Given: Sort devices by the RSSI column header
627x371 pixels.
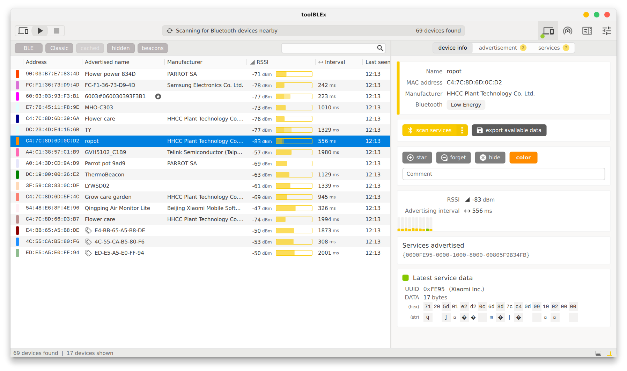Looking at the screenshot, I should point(262,62).
